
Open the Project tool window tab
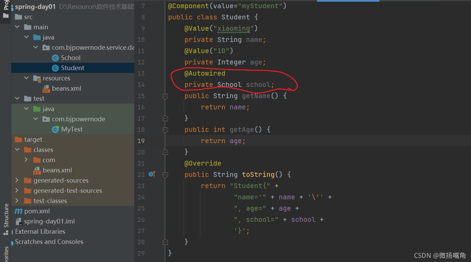[x=5, y=10]
